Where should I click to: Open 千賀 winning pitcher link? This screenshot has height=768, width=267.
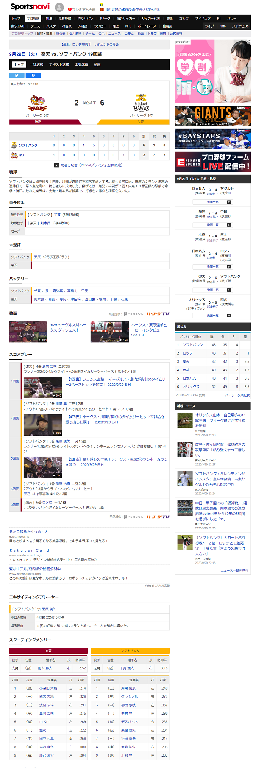[57, 215]
